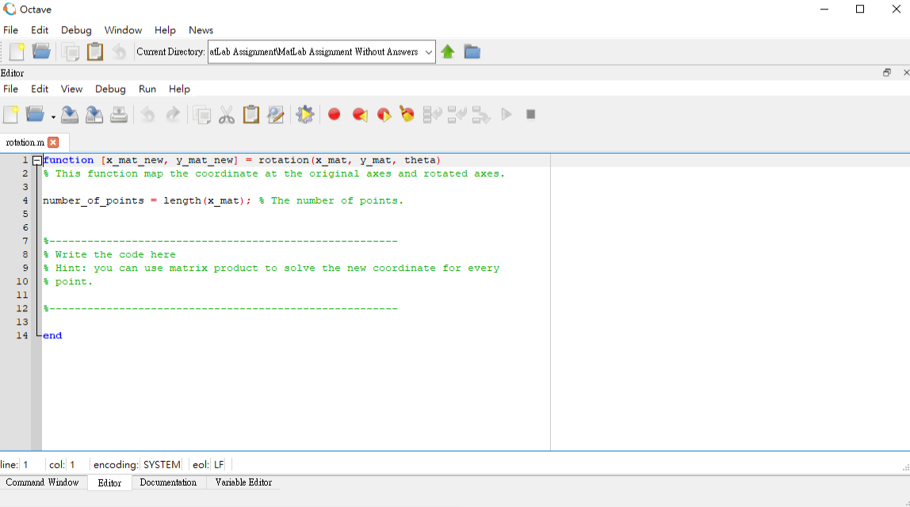Switch to the Command Window tab

point(42,482)
